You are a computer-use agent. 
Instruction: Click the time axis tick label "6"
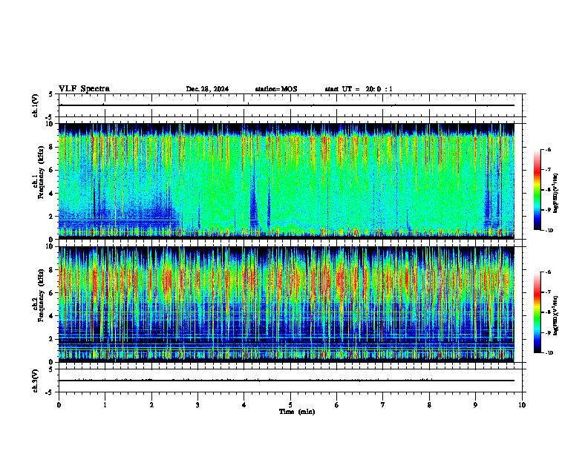tap(337, 405)
